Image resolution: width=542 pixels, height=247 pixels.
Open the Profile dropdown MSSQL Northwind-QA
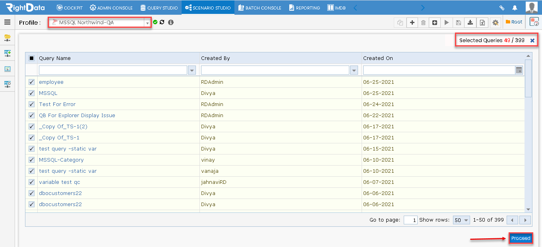pos(99,23)
